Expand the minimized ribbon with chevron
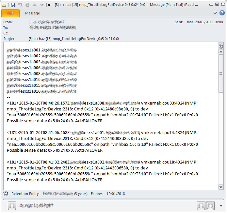This screenshot has height=213, width=227. point(215,13)
